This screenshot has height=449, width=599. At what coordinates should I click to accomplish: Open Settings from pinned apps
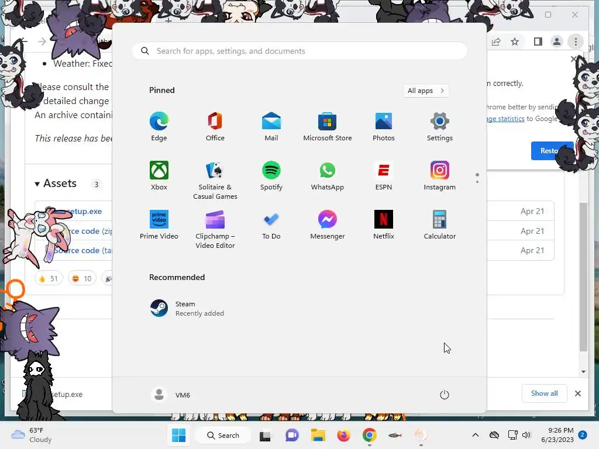pos(440,127)
